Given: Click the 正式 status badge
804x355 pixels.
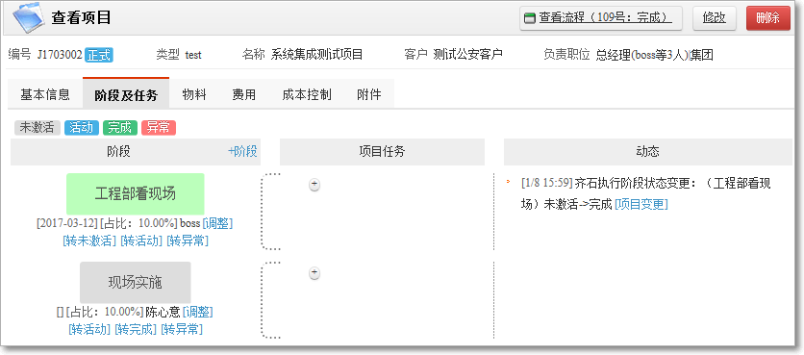Looking at the screenshot, I should 99,55.
